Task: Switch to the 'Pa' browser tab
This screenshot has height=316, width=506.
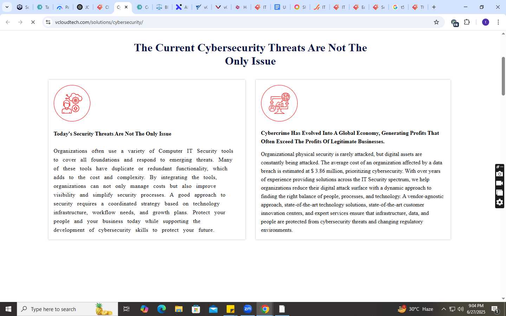Action: [x=63, y=7]
